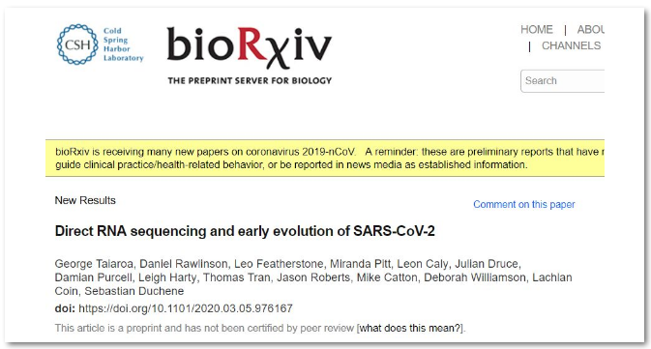Click the article title Direct RNA sequencing
Viewport: 651px width, 349px height.
pos(245,231)
